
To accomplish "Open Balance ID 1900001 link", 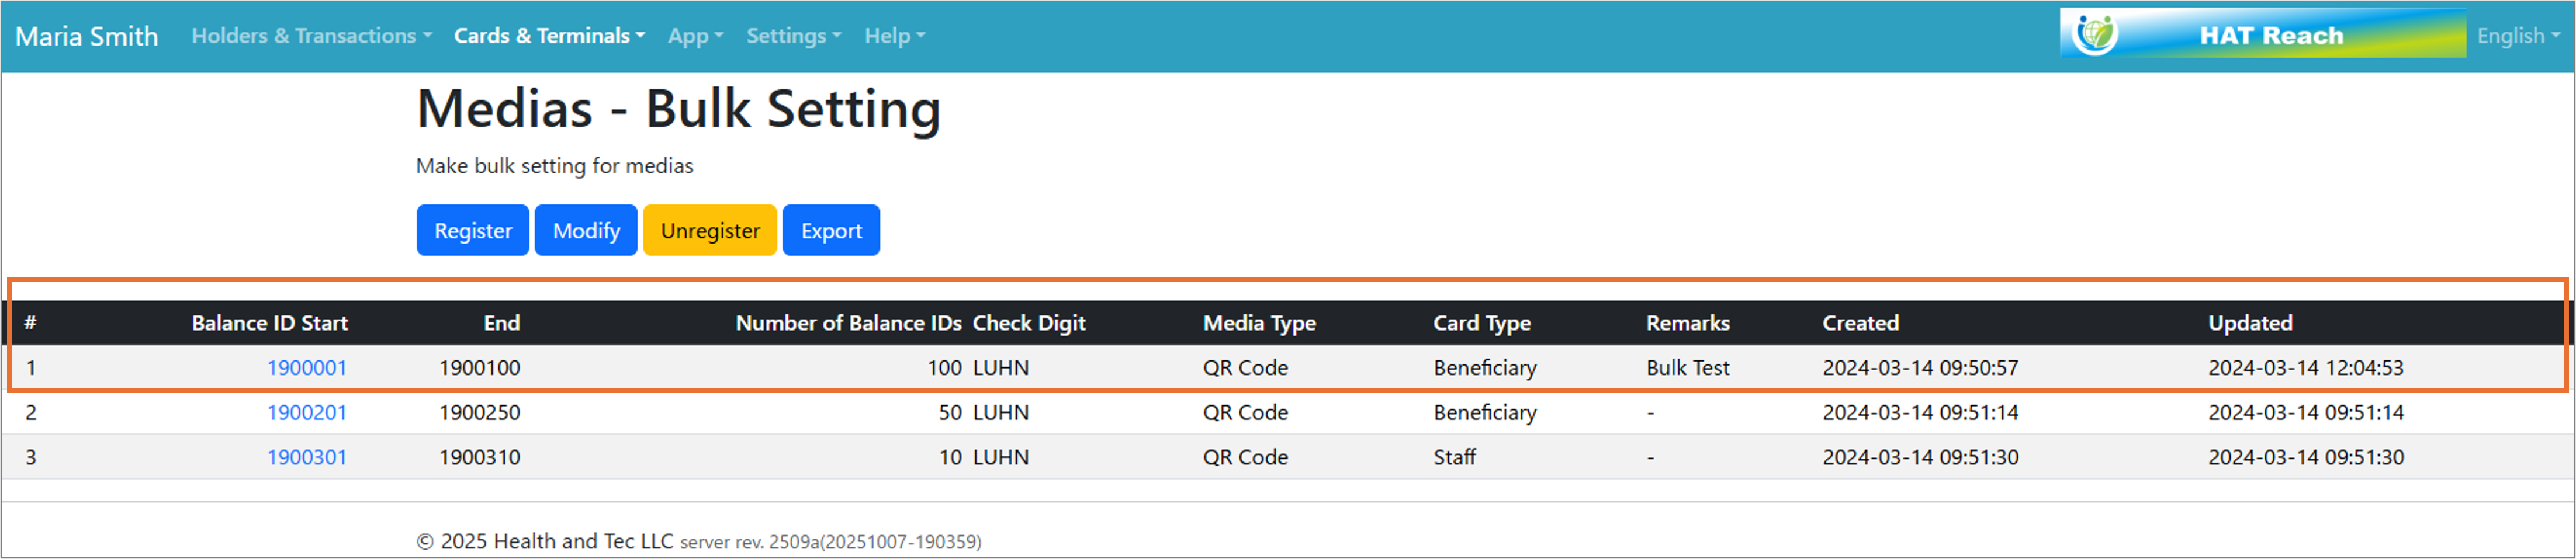I will pos(306,368).
